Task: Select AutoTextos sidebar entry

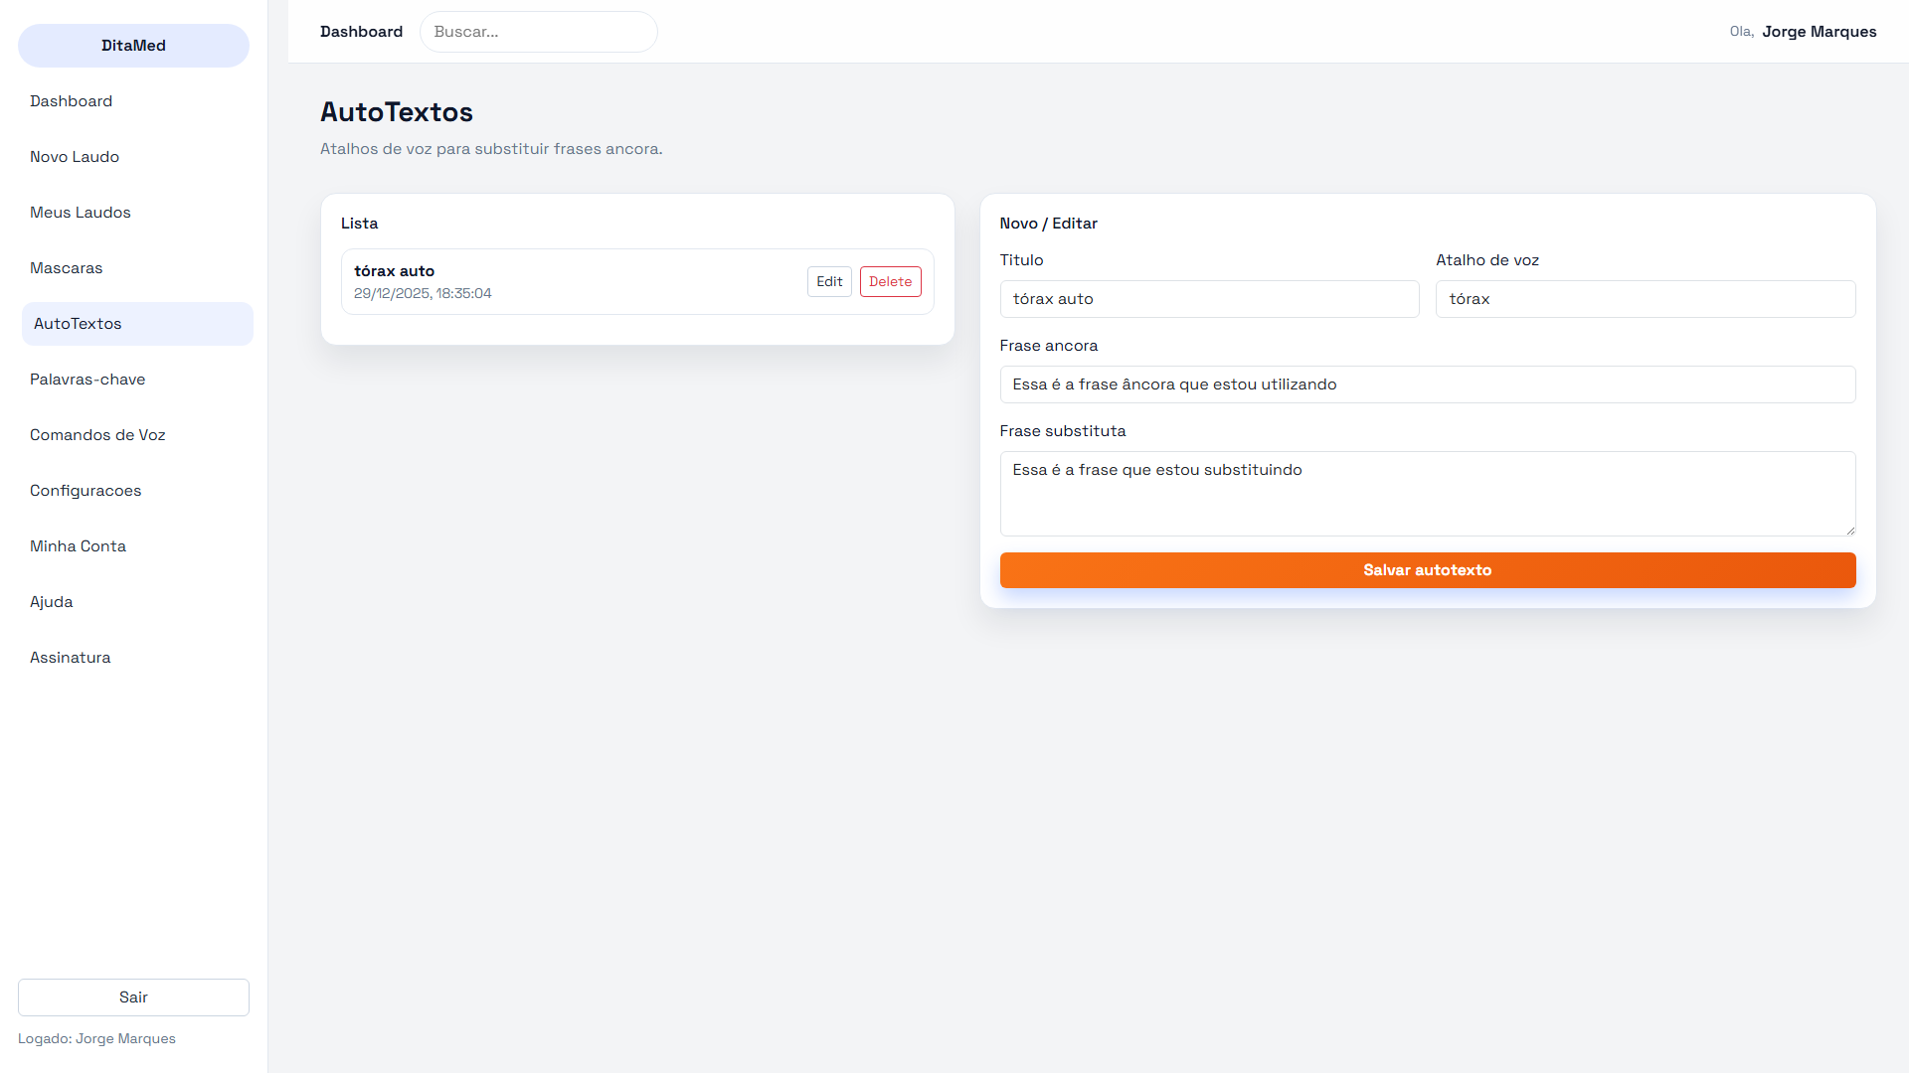Action: click(78, 324)
